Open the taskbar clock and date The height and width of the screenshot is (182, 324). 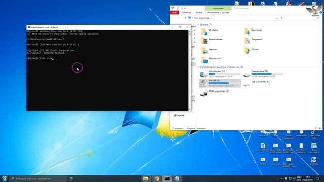(x=308, y=178)
